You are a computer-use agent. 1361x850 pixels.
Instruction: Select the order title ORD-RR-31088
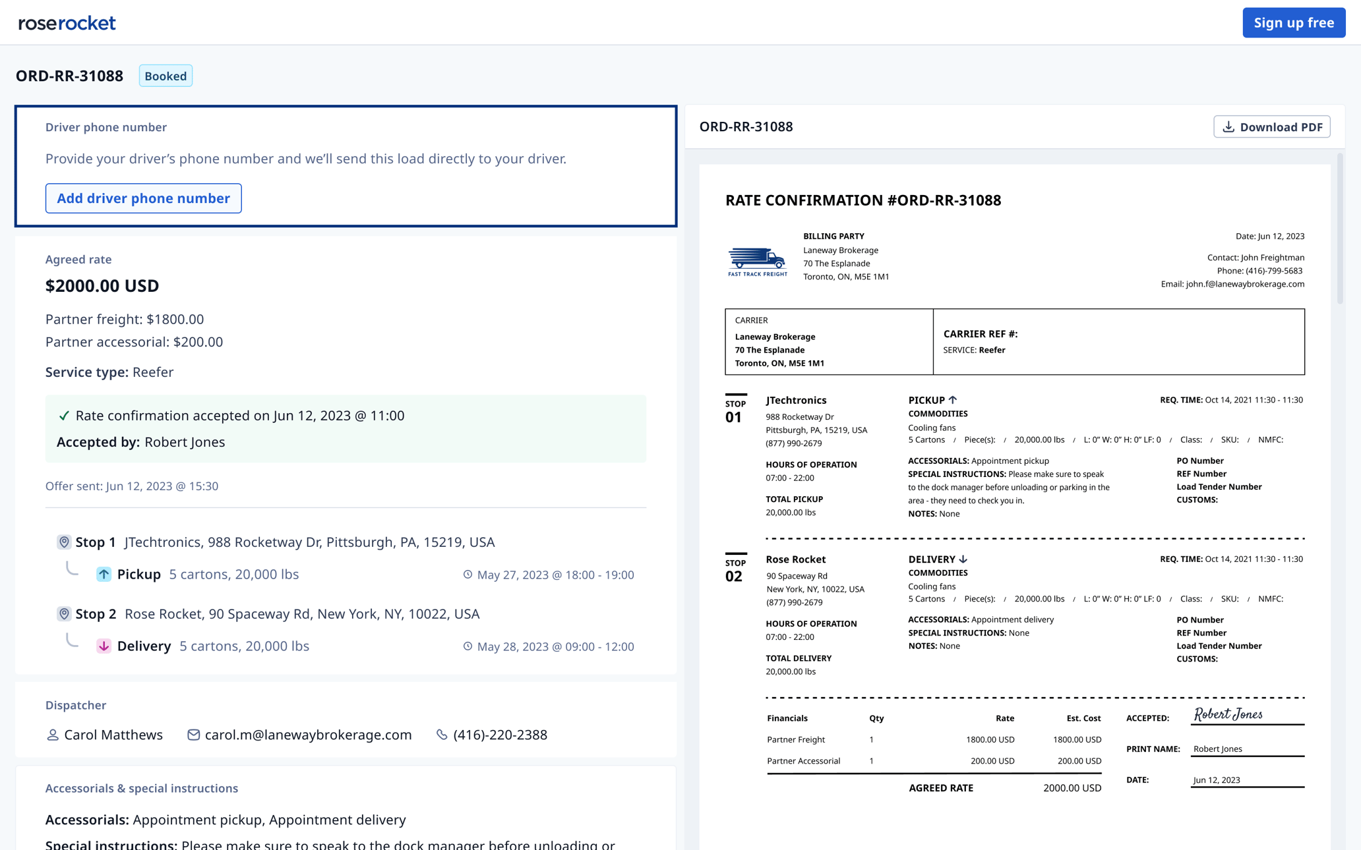click(x=69, y=75)
